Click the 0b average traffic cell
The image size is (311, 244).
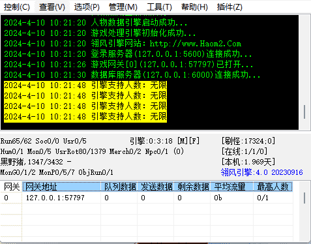pos(232,198)
